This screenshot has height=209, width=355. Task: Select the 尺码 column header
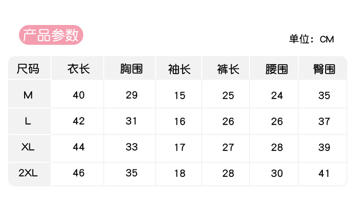(x=28, y=69)
